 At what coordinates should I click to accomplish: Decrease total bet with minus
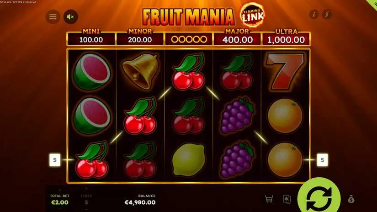point(59,208)
